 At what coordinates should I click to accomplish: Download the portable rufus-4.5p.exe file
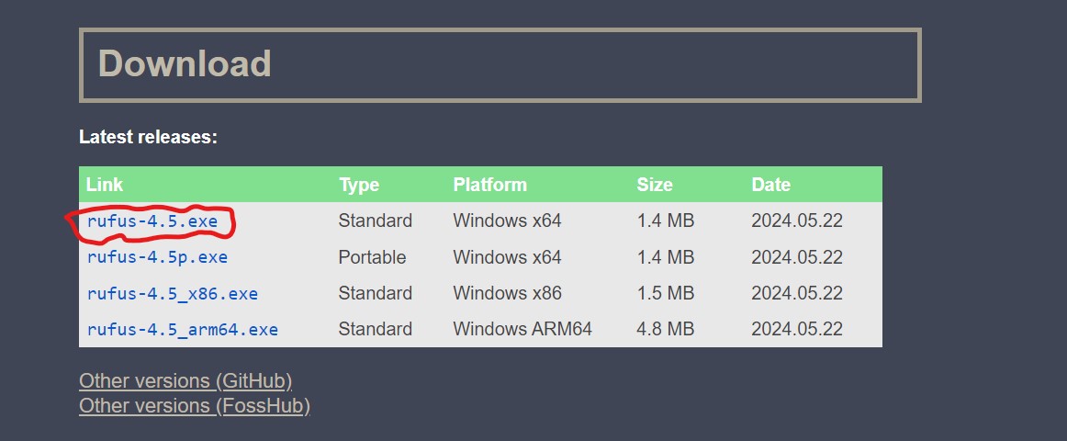point(157,257)
